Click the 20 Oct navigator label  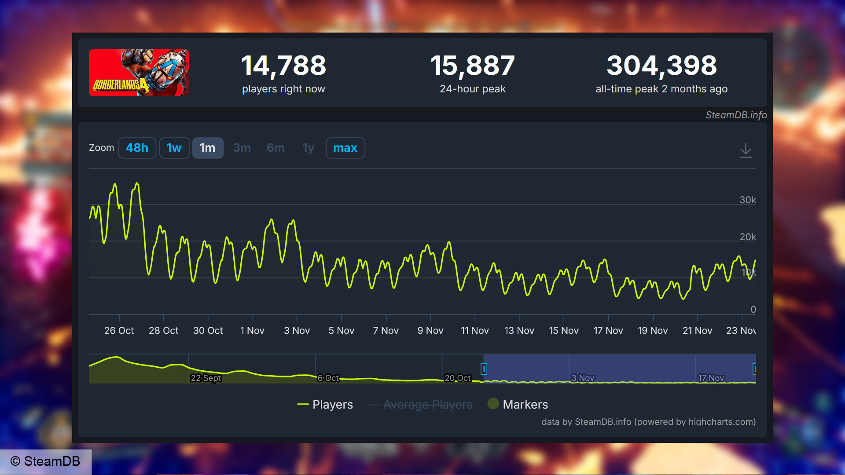(458, 378)
